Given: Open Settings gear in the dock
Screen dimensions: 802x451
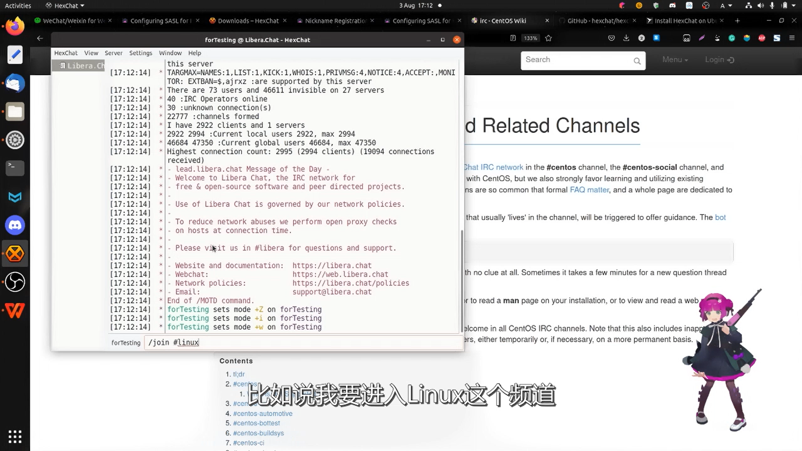Looking at the screenshot, I should 15,140.
